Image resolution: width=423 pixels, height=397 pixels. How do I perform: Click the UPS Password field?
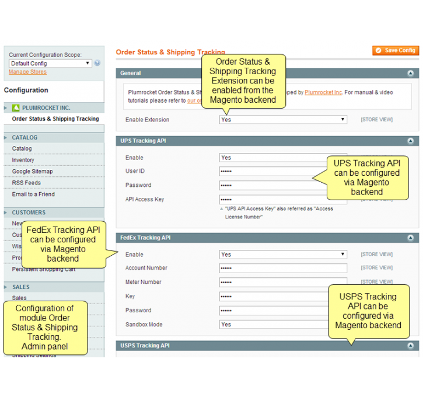click(283, 185)
